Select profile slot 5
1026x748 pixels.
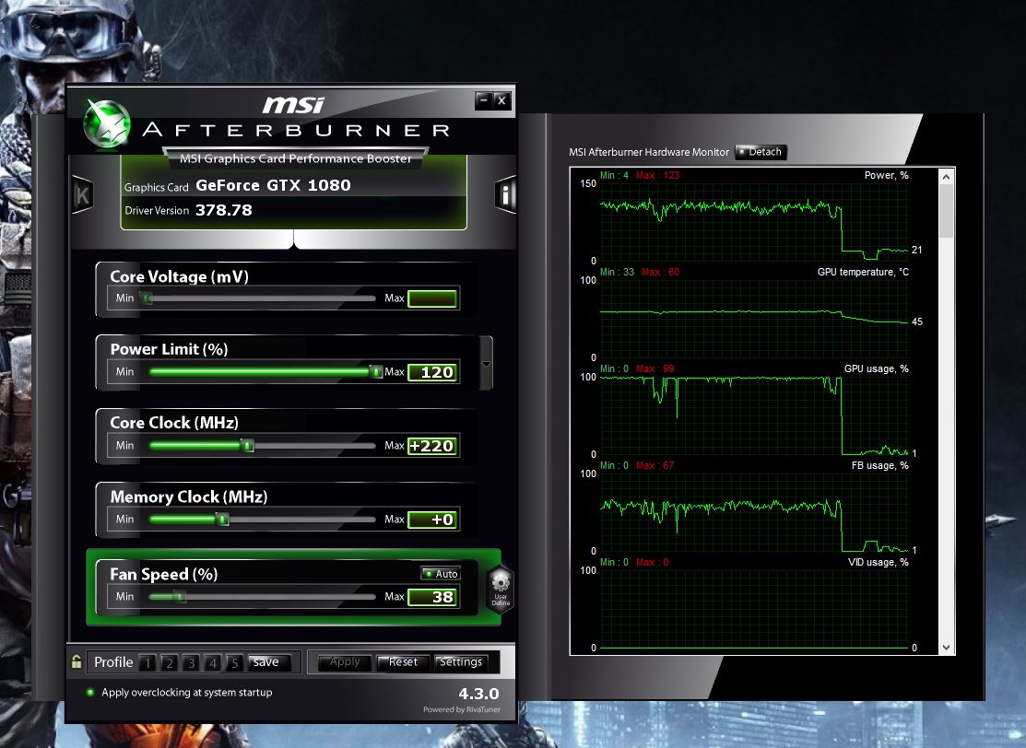(234, 663)
